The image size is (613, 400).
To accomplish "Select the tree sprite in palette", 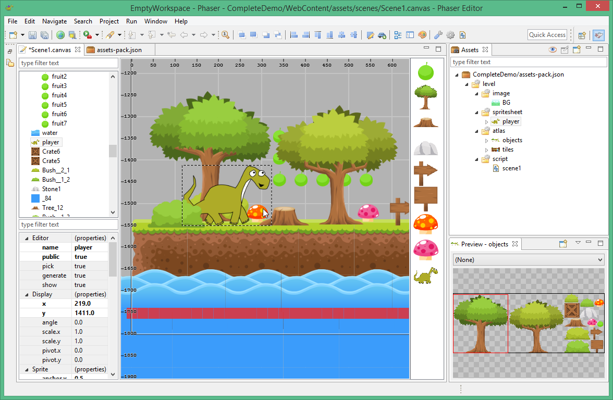I will point(426,97).
